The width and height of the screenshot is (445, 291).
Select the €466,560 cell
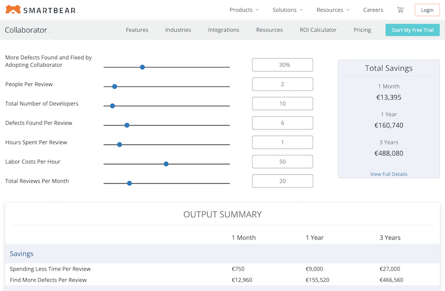(x=391, y=280)
